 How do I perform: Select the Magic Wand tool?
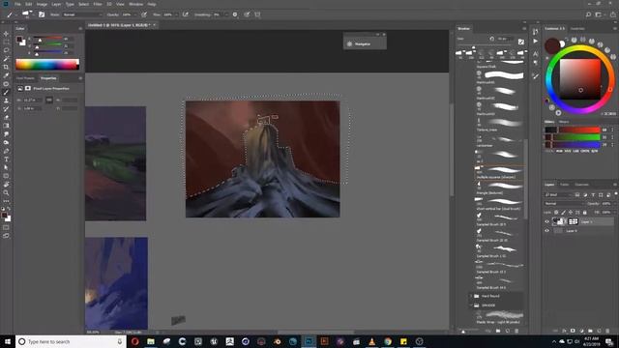tap(6, 59)
